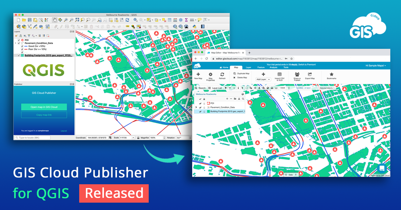Click the Type to locate search field

click(x=32, y=137)
